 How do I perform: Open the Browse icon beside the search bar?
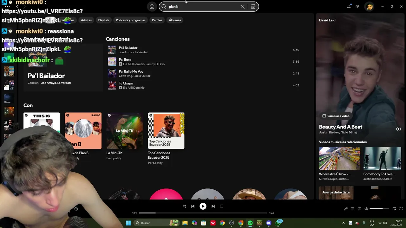(253, 7)
